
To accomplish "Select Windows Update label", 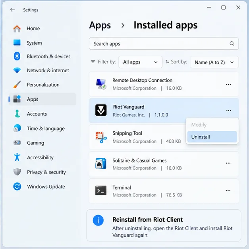I will click(46, 187).
